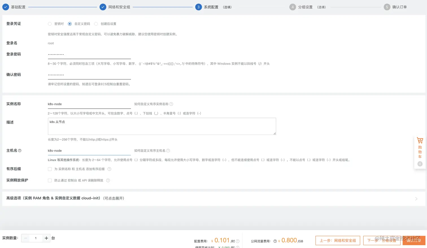Enable 实例释放保护 checkbox
The height and width of the screenshot is (248, 427).
tap(50, 180)
